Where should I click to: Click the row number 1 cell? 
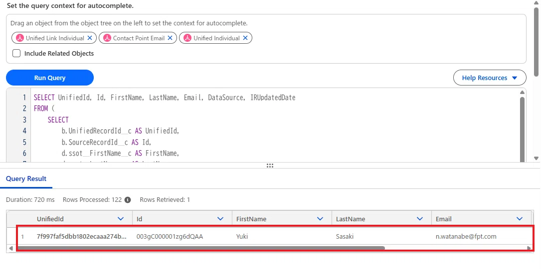click(23, 237)
